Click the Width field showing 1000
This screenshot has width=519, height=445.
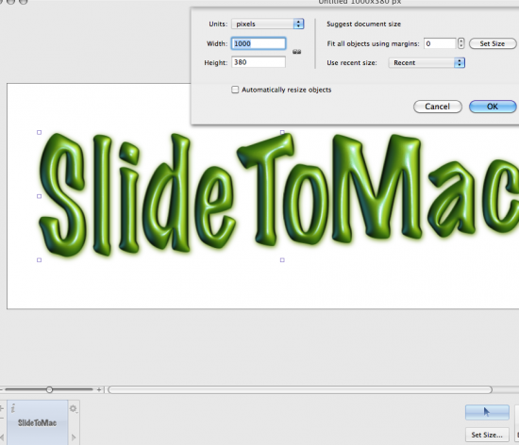pyautogui.click(x=259, y=43)
